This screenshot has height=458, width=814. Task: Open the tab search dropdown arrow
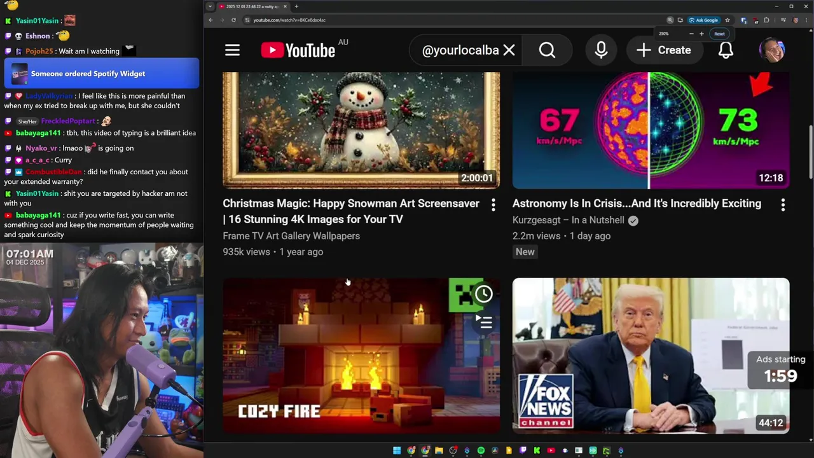point(210,6)
